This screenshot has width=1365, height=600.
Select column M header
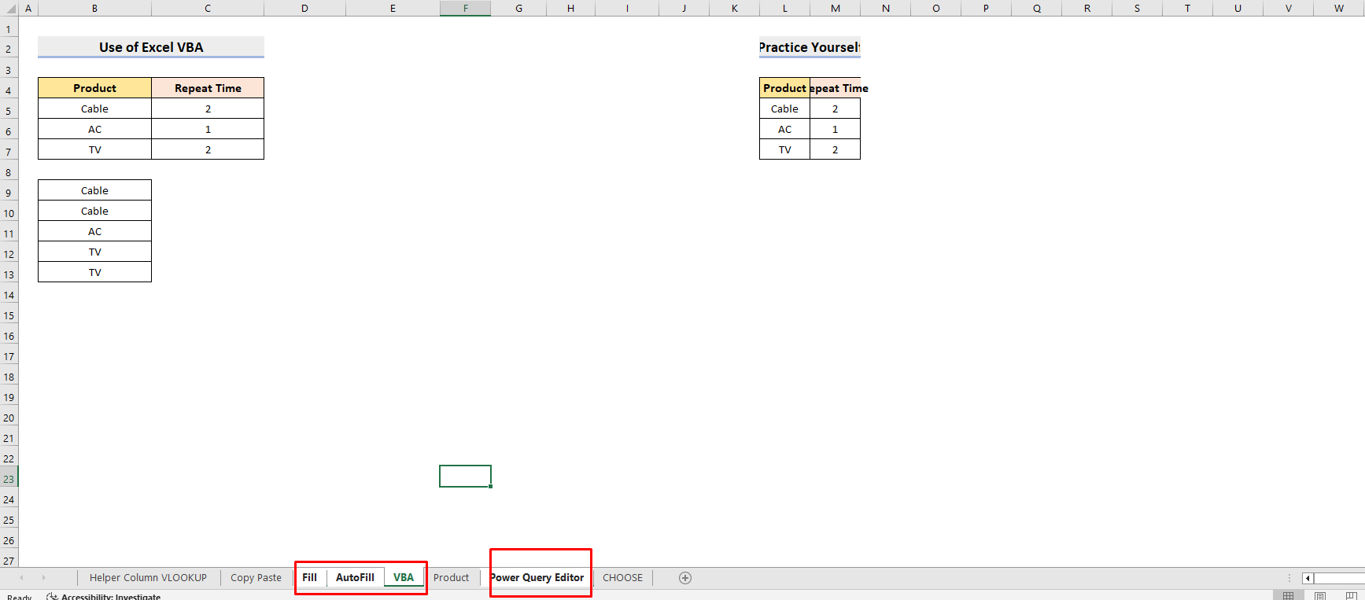pyautogui.click(x=835, y=9)
